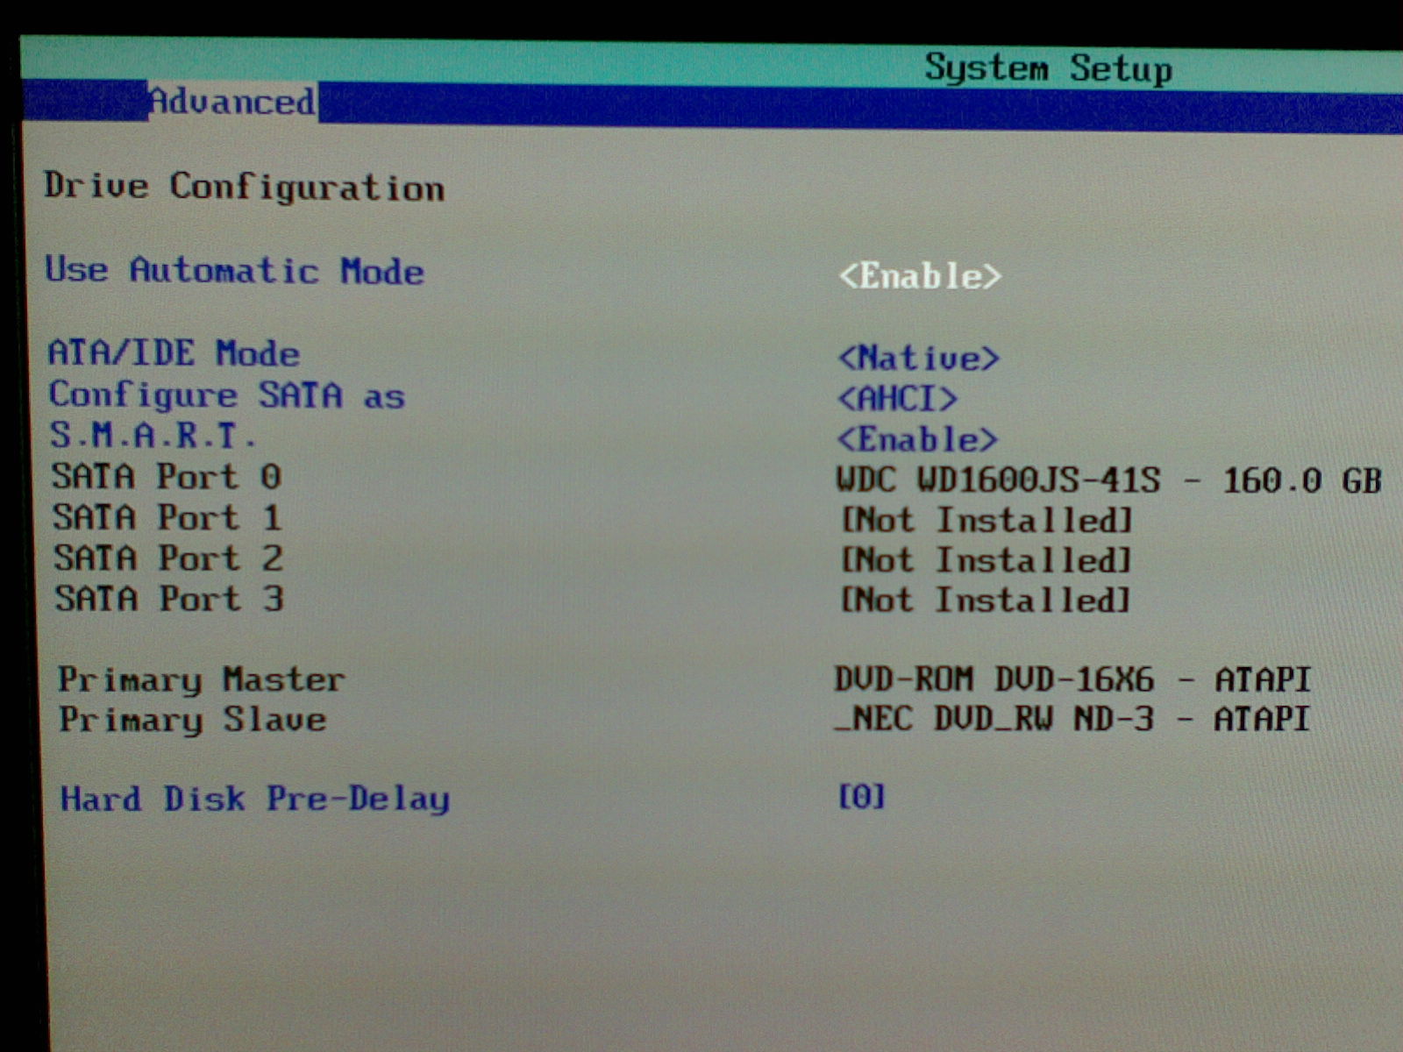Screen dimensions: 1403x1052
Task: Change the Use Automatic Mode <Enable> value
Action: 920,276
